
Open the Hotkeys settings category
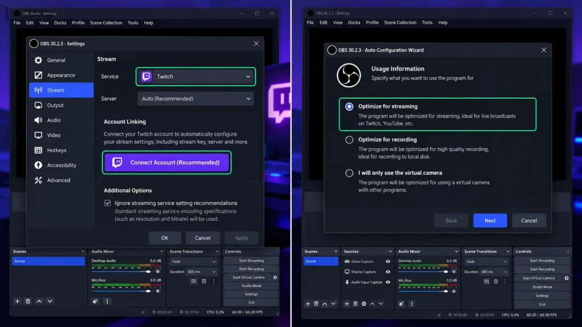(x=61, y=150)
